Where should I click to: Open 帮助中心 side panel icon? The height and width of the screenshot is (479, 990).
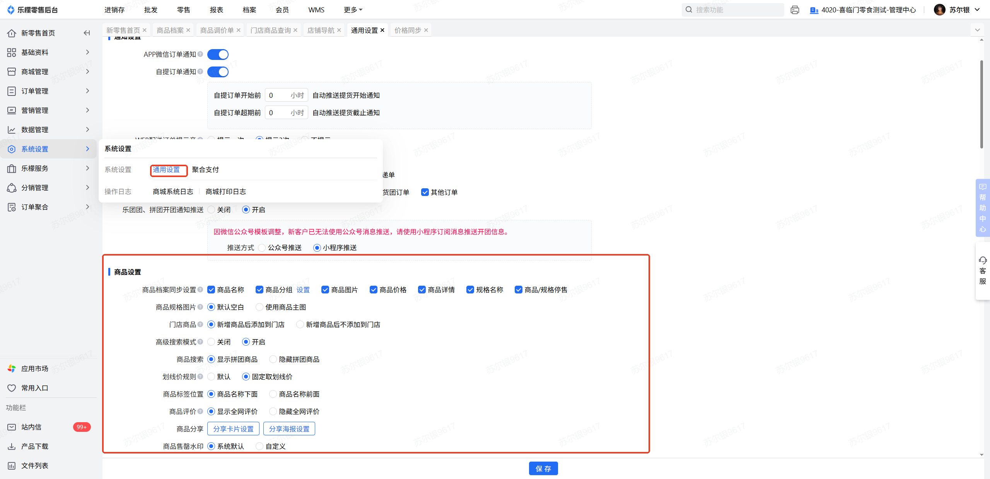click(x=982, y=187)
